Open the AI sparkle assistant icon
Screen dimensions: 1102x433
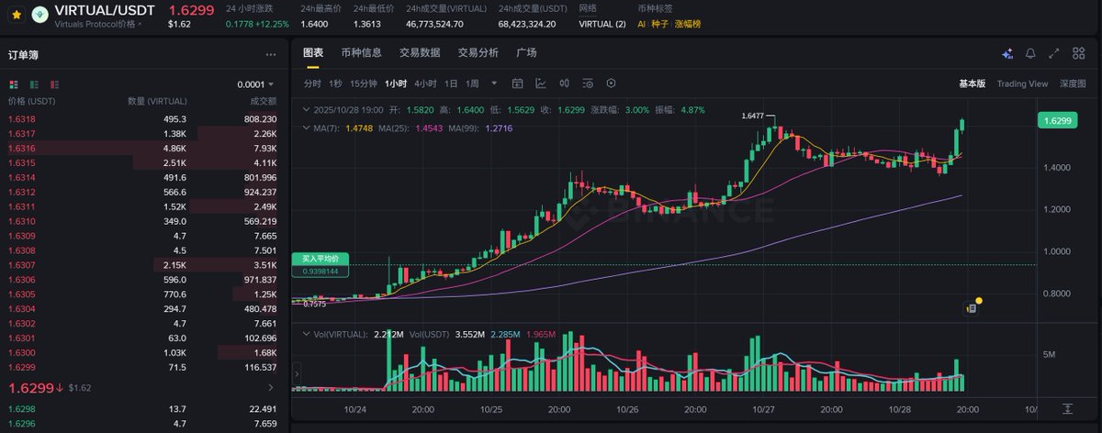click(1007, 53)
